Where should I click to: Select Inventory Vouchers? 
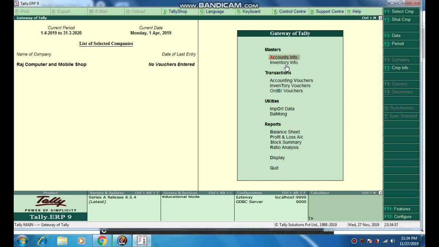290,86
